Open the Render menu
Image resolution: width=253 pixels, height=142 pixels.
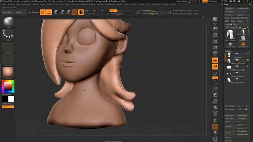(119, 4)
